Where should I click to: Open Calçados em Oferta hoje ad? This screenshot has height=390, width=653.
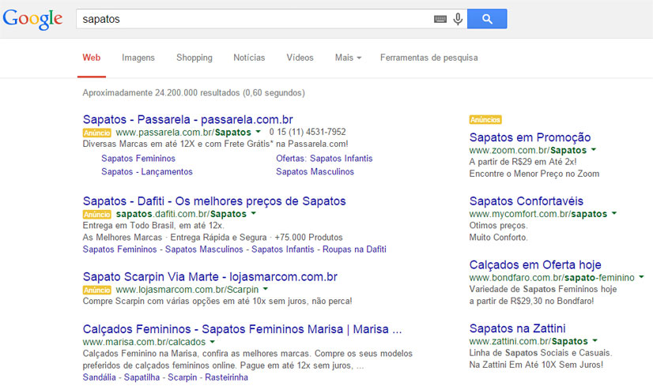click(x=535, y=264)
